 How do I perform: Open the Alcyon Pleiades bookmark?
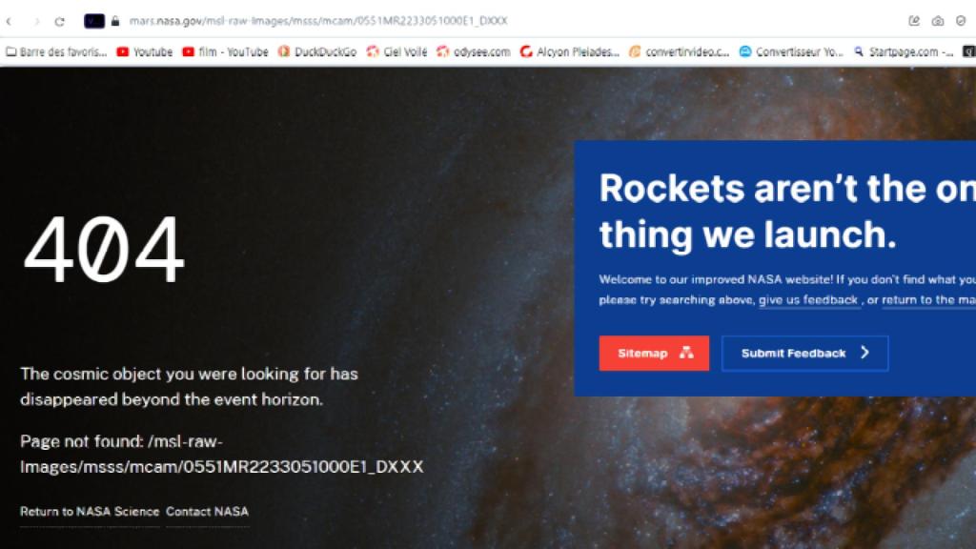(570, 51)
